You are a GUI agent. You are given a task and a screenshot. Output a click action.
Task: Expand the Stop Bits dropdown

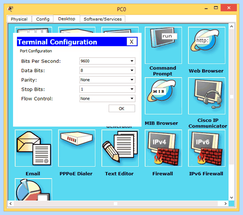click(107, 89)
